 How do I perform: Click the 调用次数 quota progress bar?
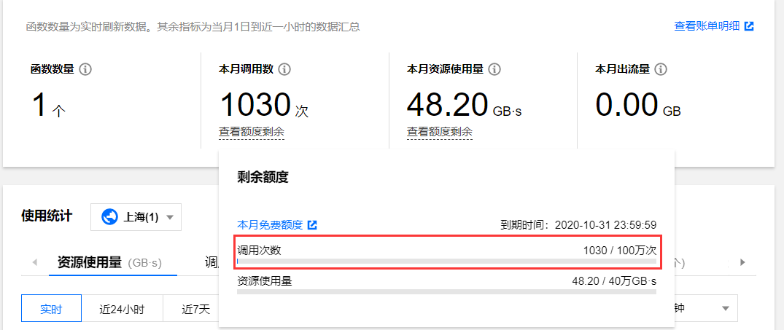446,261
